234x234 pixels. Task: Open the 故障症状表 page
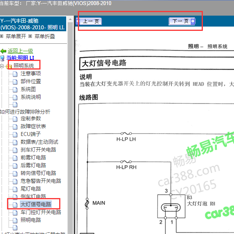click(x=33, y=126)
